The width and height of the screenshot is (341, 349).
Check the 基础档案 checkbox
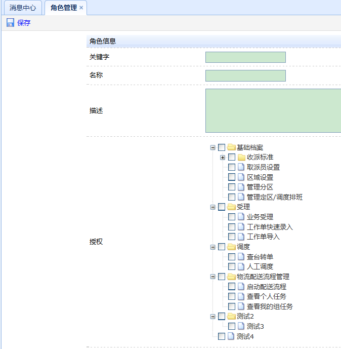[x=222, y=147]
